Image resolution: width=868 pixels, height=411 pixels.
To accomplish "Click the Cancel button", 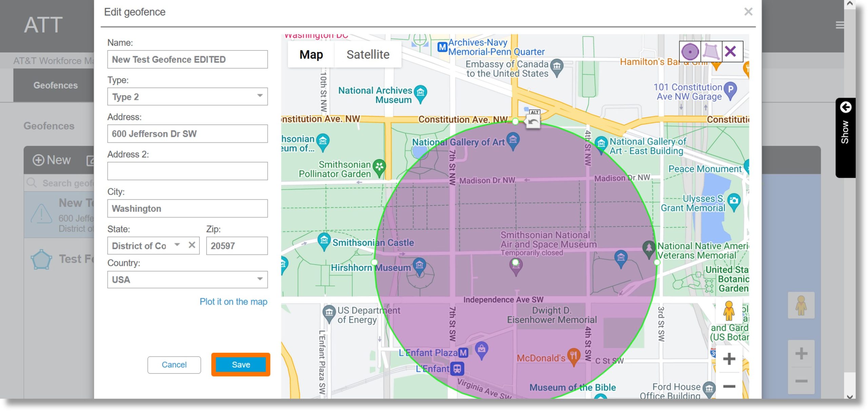I will (x=174, y=364).
